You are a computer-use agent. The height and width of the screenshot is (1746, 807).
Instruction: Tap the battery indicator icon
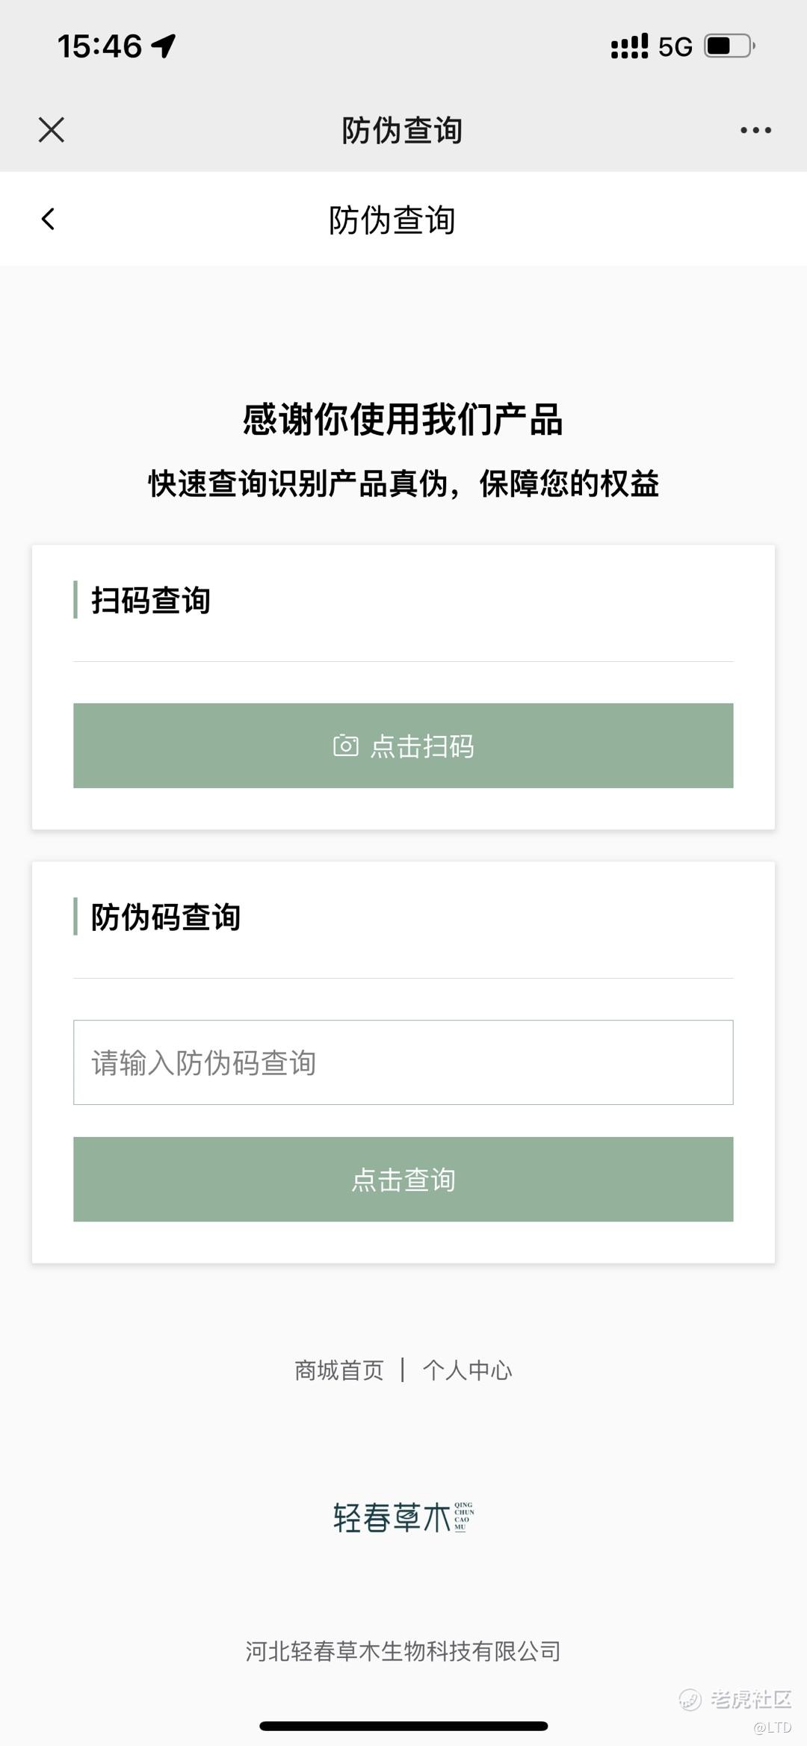click(729, 46)
